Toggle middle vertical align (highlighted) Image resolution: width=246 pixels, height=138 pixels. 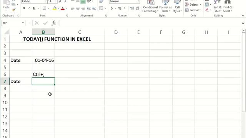click(83, 2)
